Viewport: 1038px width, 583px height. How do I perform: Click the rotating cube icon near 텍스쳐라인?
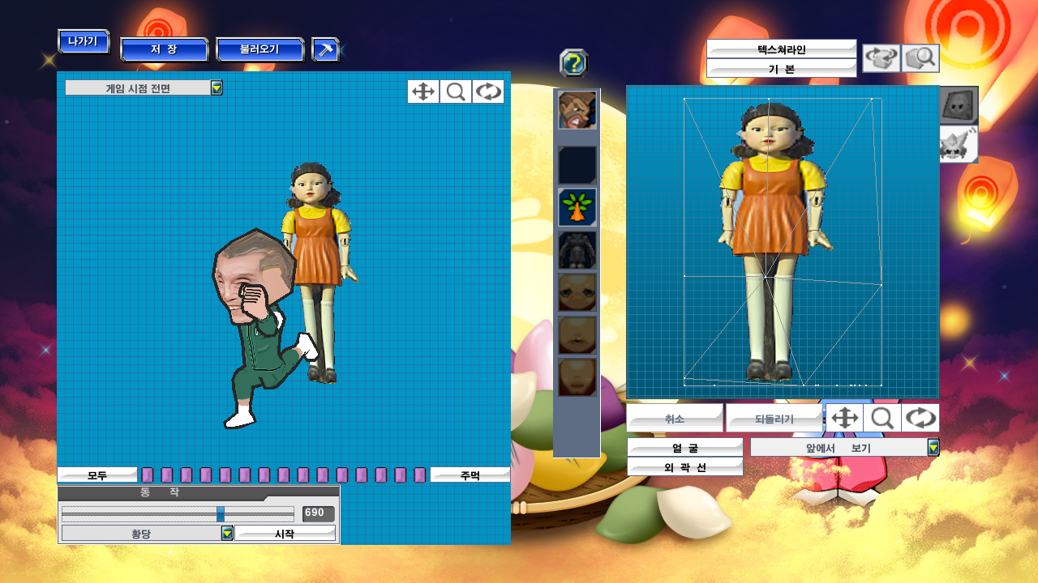coord(881,58)
